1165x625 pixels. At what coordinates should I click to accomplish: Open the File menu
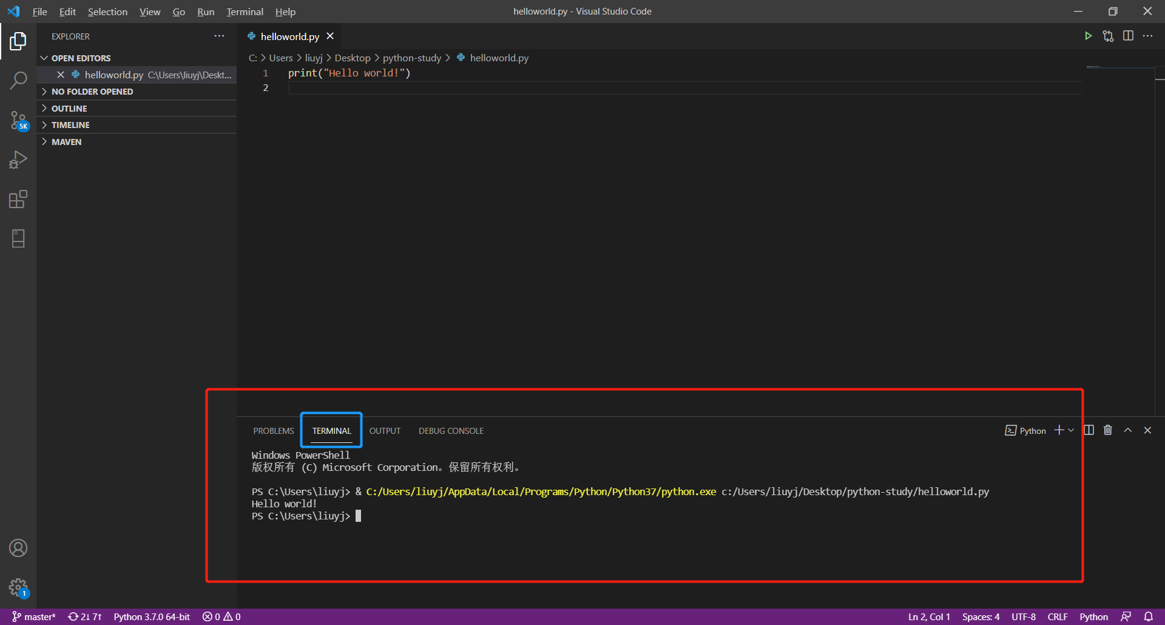click(39, 12)
